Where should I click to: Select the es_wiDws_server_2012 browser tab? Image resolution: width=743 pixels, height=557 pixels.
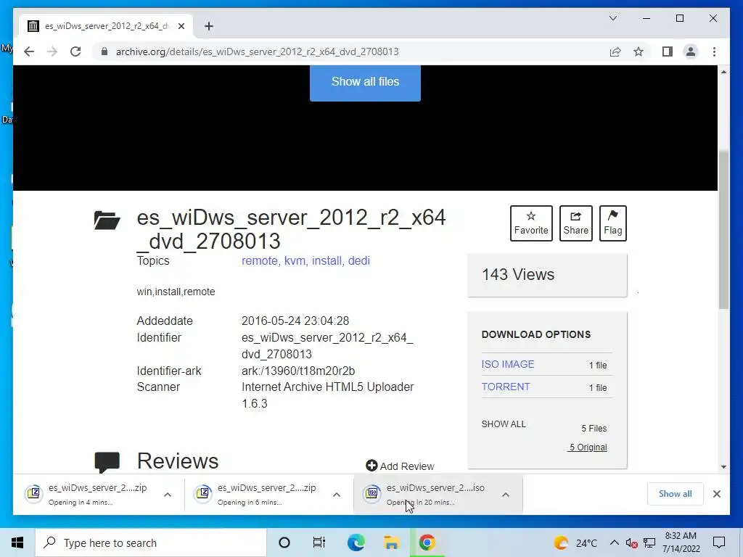click(106, 26)
